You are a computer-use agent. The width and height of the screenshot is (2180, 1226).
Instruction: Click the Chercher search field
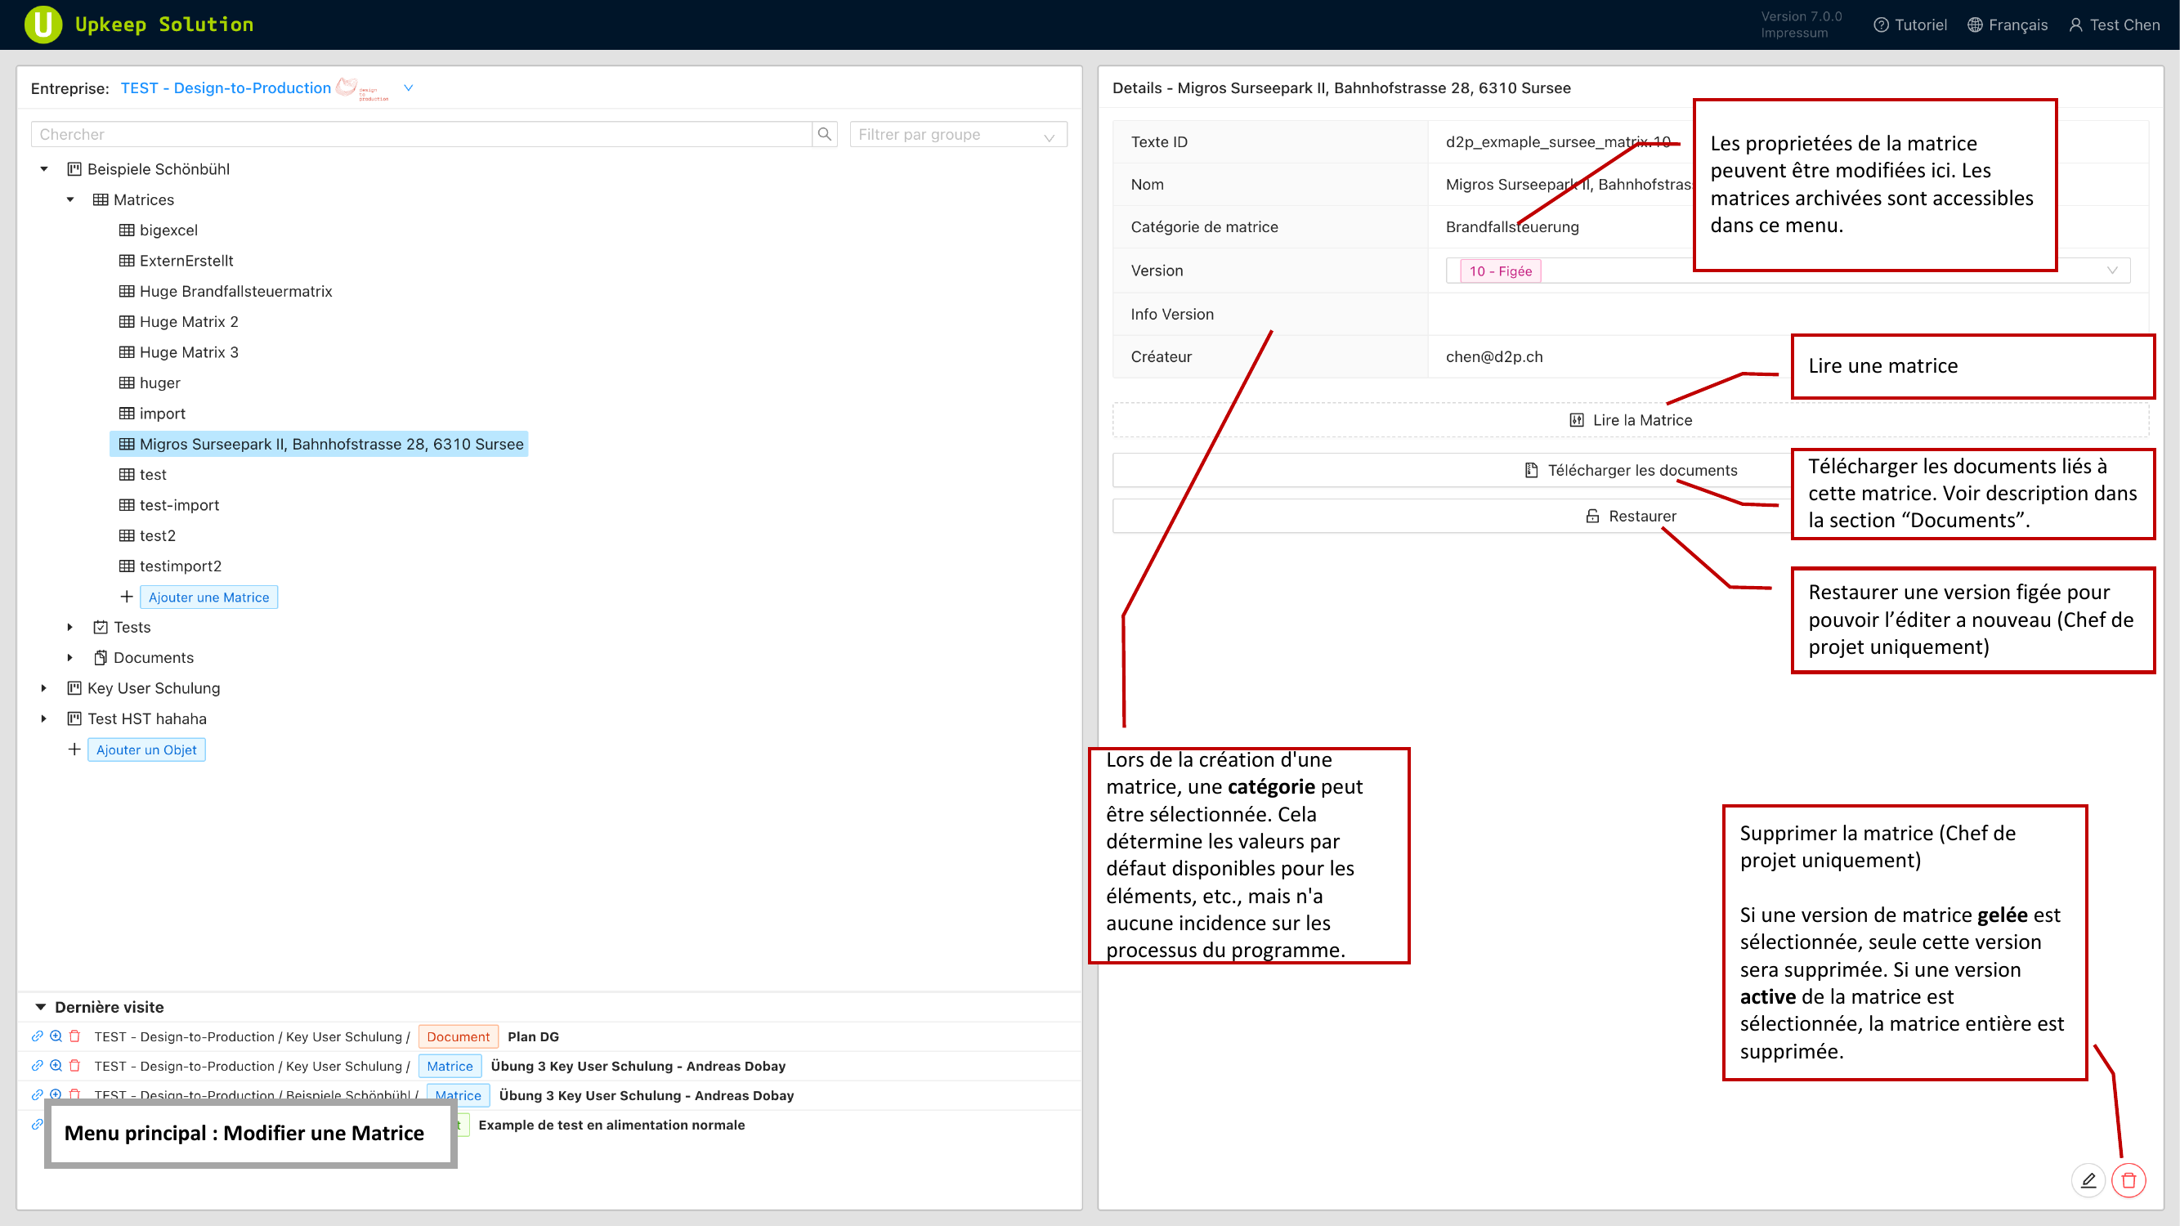[x=422, y=135]
